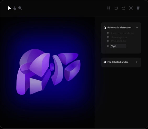The height and width of the screenshot is (129, 148).
Task: Open the four-square grid view
Action: [109, 8]
